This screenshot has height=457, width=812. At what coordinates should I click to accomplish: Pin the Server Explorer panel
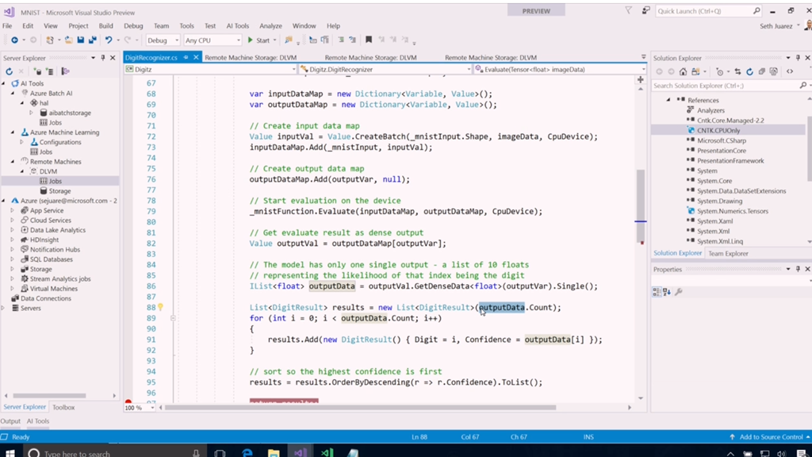[103, 58]
